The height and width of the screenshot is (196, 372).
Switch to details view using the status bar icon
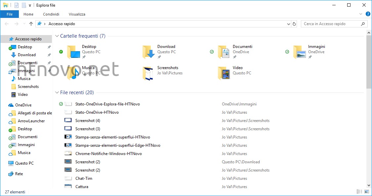click(x=359, y=192)
